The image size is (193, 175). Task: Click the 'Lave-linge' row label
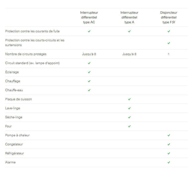[x=13, y=108]
